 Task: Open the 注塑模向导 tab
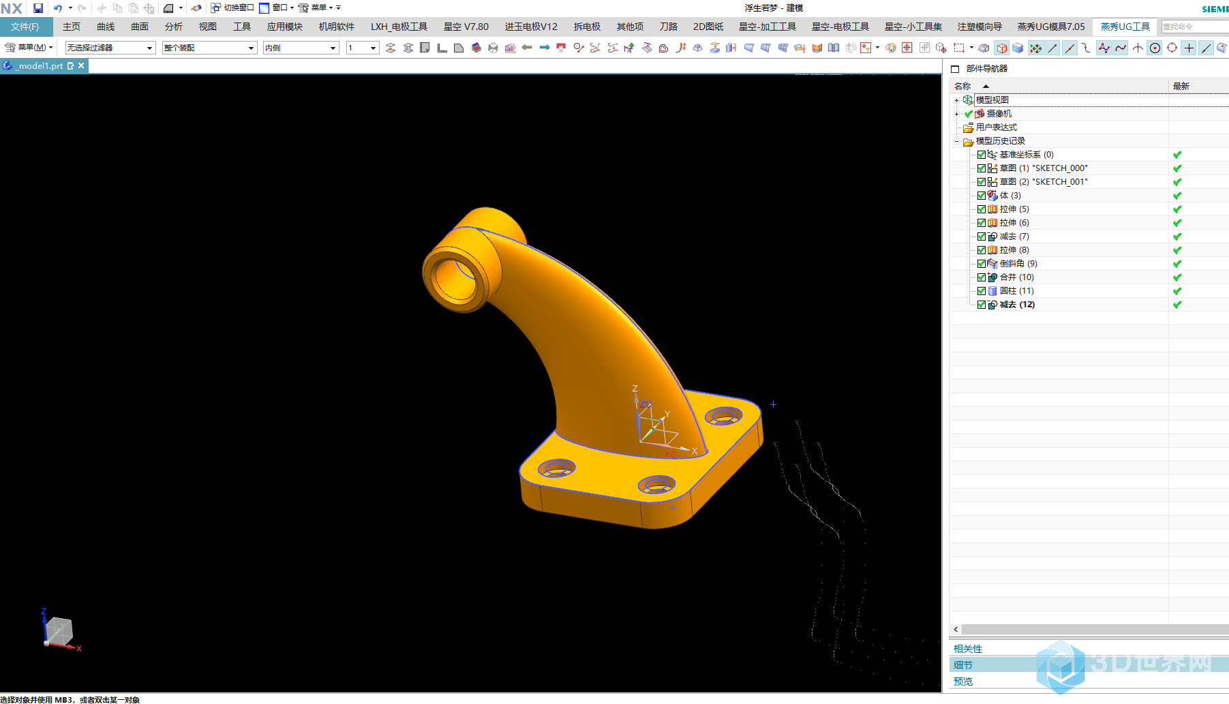[980, 27]
